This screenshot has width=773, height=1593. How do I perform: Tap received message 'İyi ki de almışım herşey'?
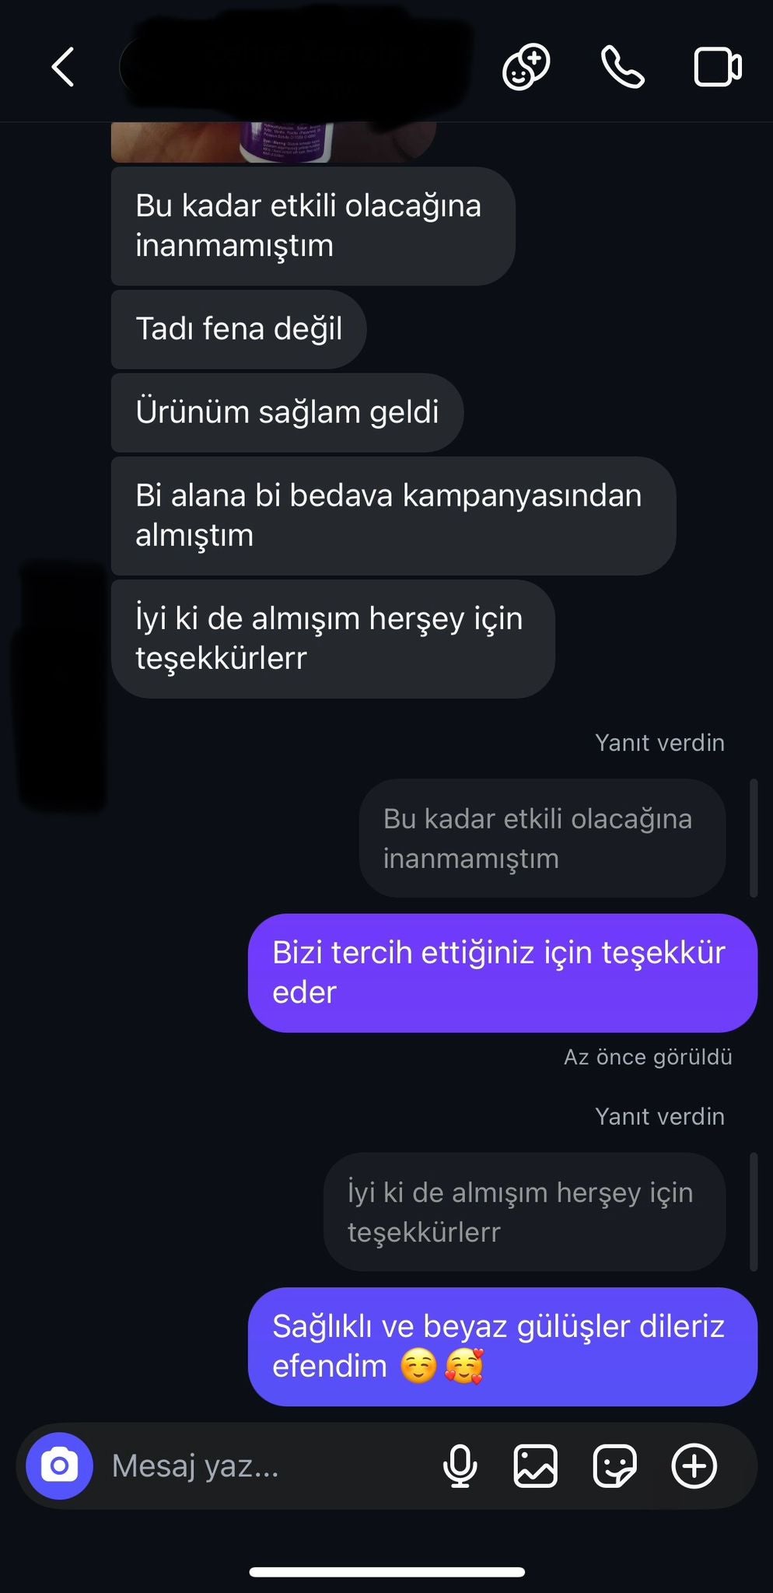(333, 639)
